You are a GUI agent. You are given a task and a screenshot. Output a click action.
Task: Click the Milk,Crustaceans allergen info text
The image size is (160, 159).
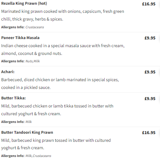click(38, 156)
